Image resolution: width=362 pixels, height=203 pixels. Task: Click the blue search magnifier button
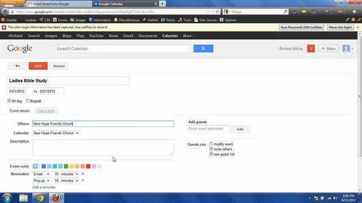pyautogui.click(x=203, y=48)
